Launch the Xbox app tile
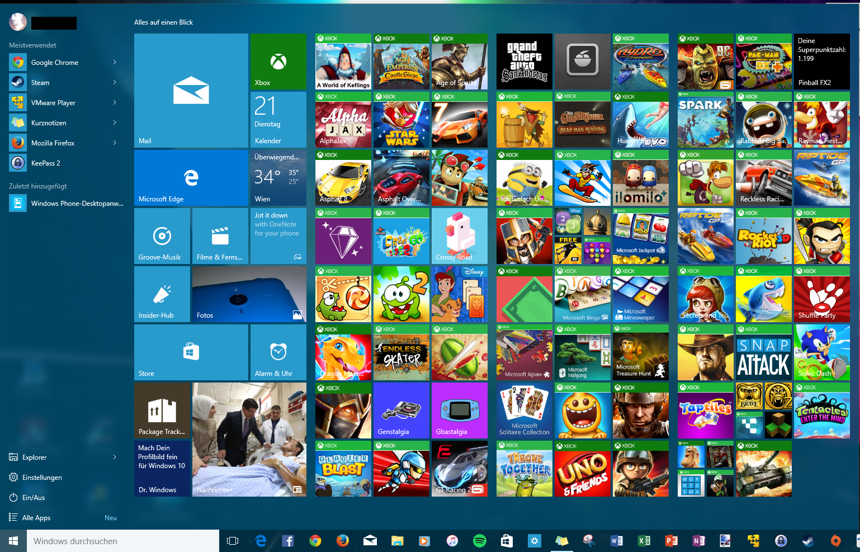Screen dimensions: 860x552 tap(278, 62)
